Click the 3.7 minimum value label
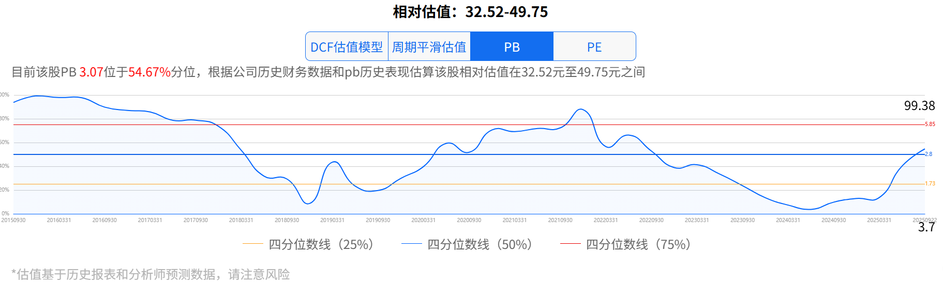Image resolution: width=943 pixels, height=282 pixels. tap(926, 227)
